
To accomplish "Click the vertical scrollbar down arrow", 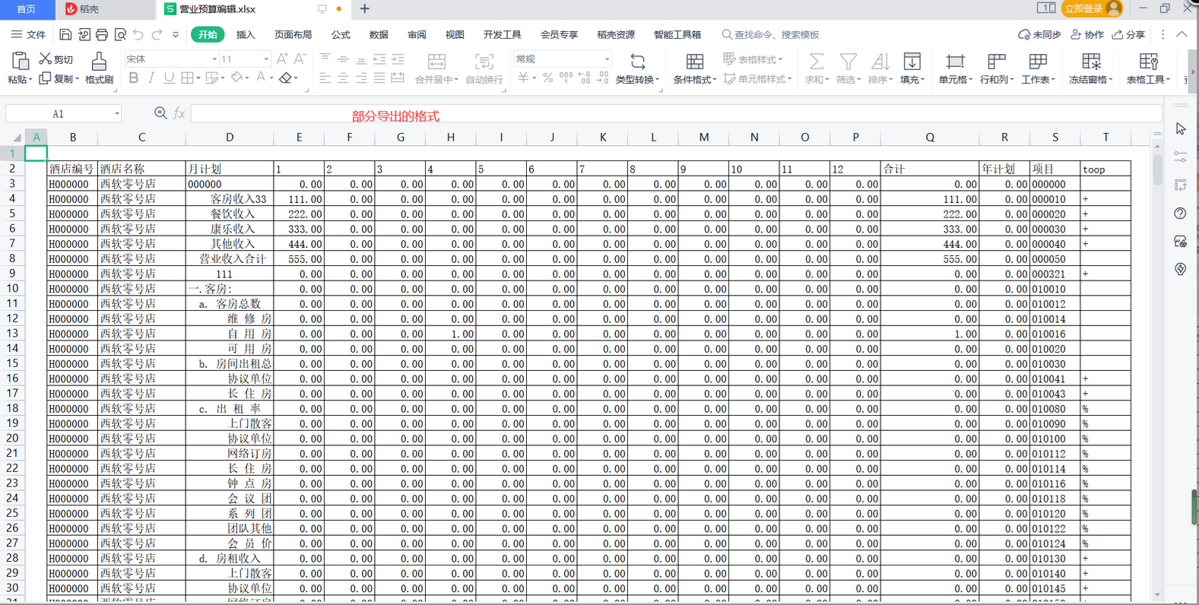I will [x=1157, y=594].
